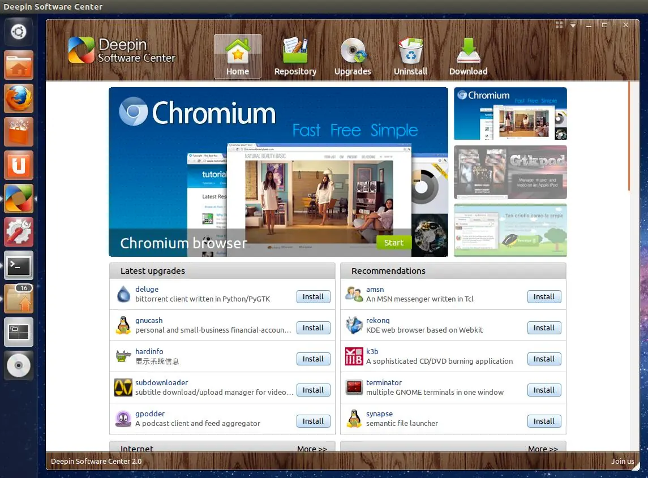Click More >> in the right section header
Viewport: 648px width, 478px height.
[543, 448]
